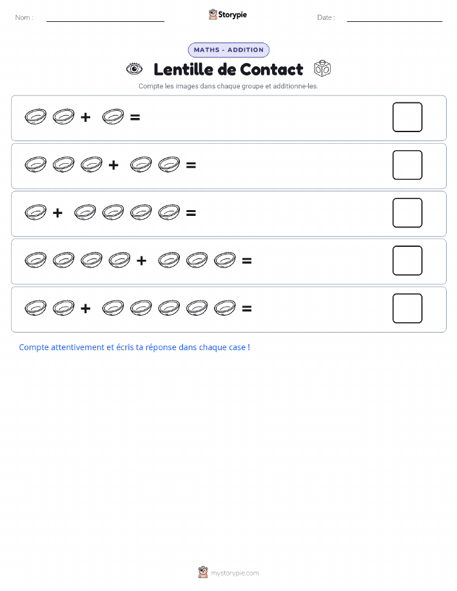The width and height of the screenshot is (457, 591).
Task: Click the first lens in row one
Action: (36, 117)
